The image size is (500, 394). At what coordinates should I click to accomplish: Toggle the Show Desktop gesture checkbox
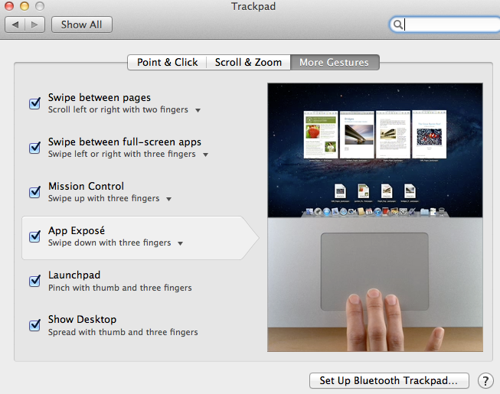pos(34,325)
